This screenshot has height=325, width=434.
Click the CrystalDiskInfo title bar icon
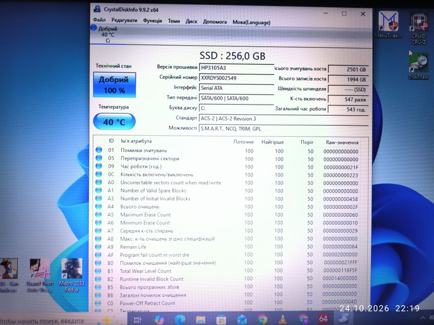(x=97, y=9)
